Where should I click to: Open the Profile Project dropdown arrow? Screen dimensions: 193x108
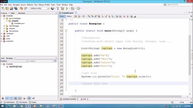[x=81, y=8]
